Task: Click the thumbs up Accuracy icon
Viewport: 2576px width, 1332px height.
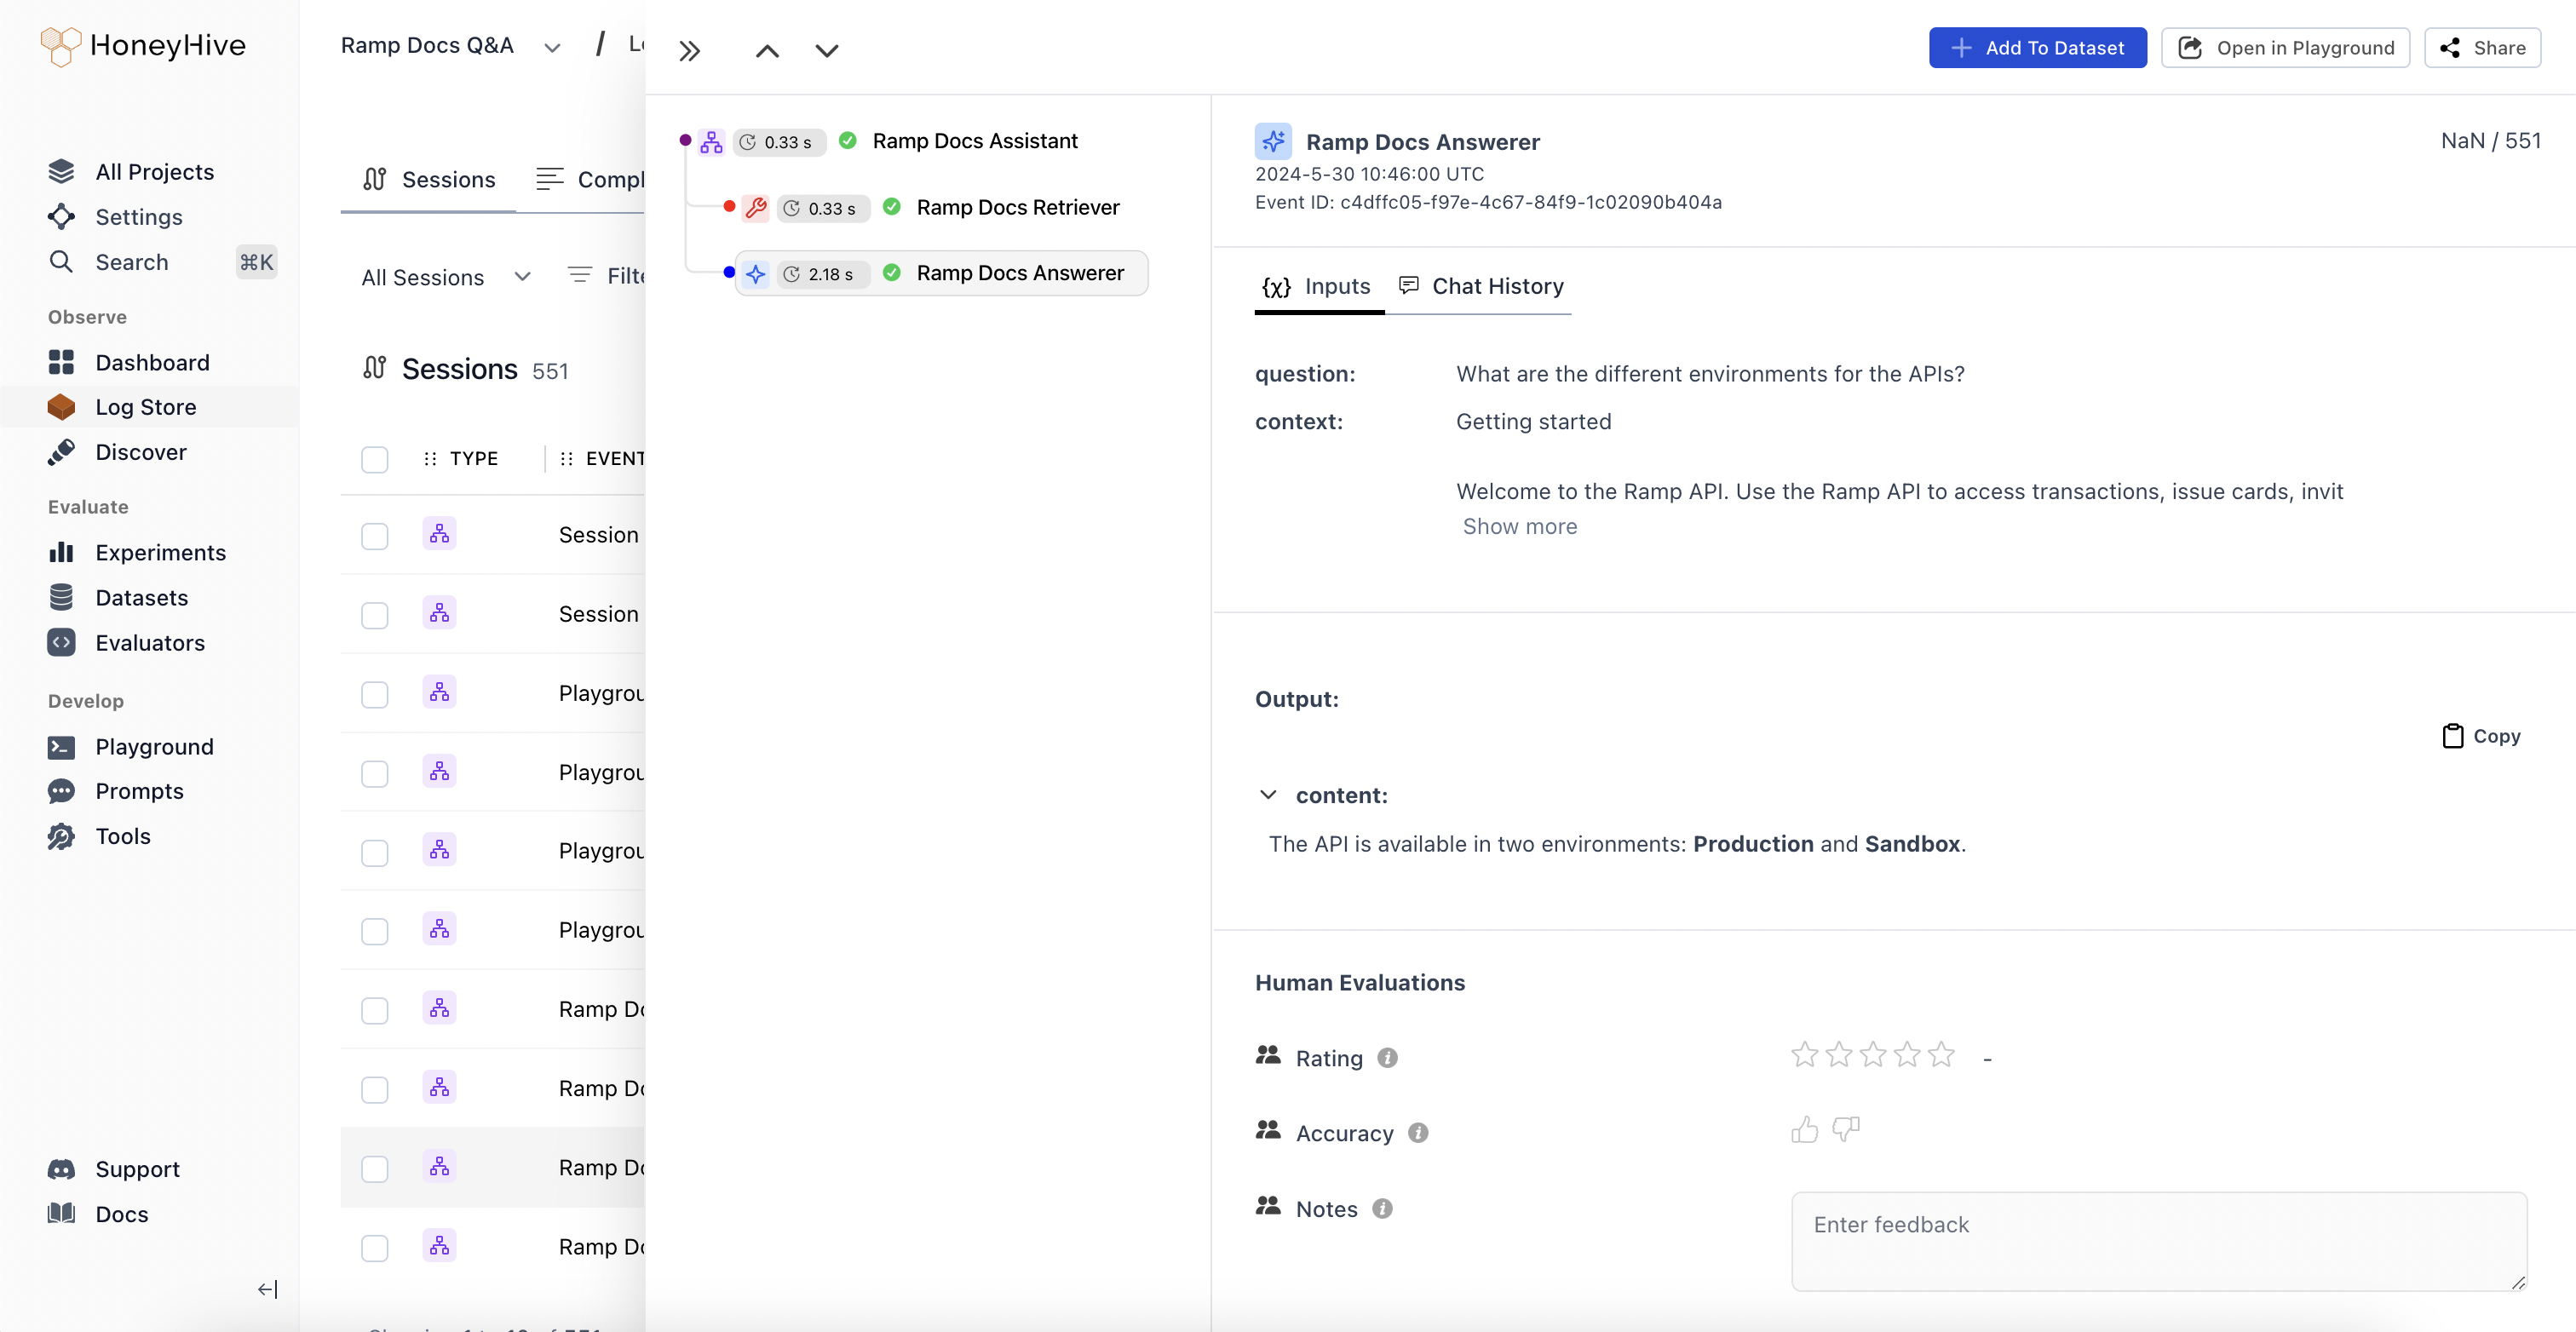Action: [1804, 1131]
